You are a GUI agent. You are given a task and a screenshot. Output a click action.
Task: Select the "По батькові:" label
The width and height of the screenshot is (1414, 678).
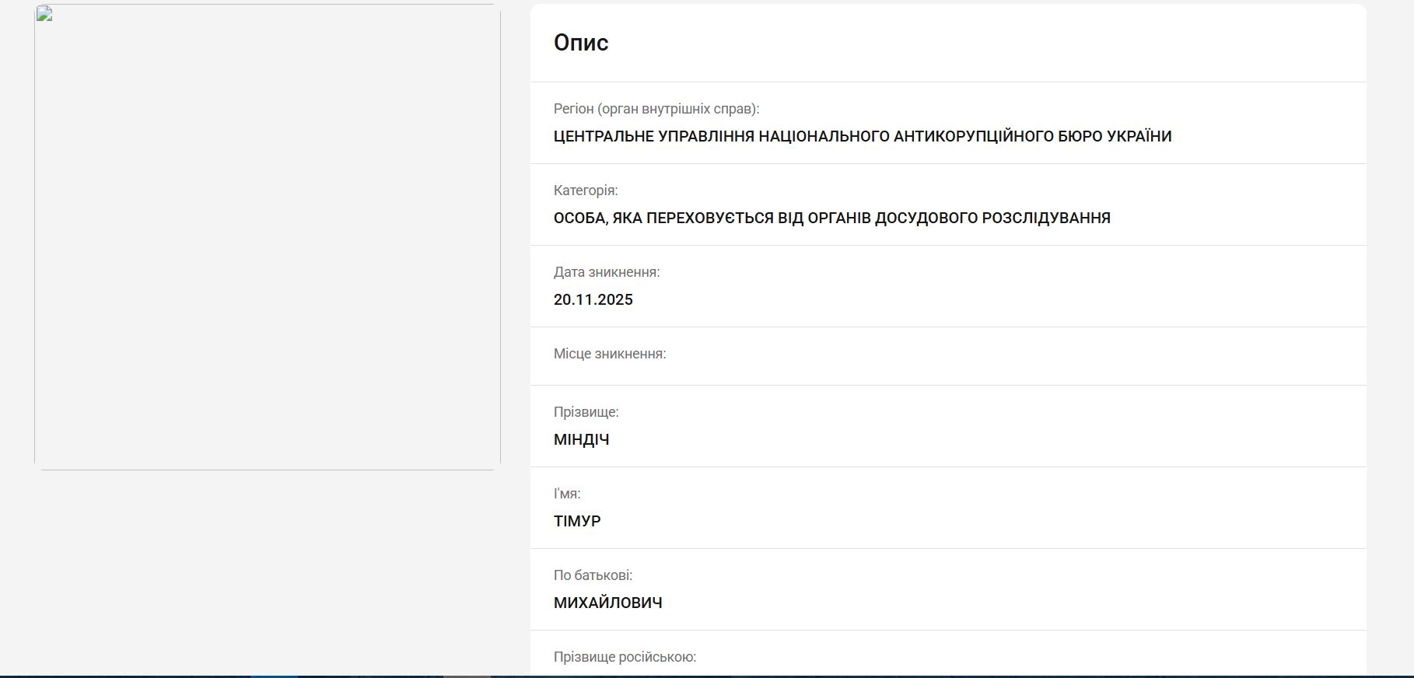[x=593, y=575]
